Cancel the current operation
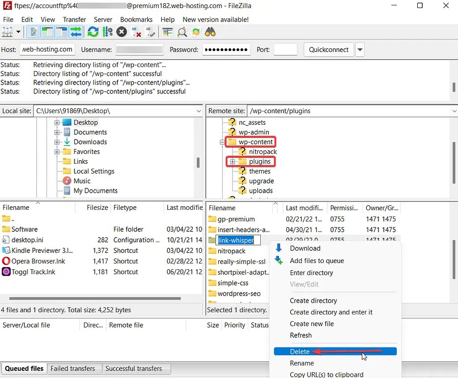 coord(121,32)
